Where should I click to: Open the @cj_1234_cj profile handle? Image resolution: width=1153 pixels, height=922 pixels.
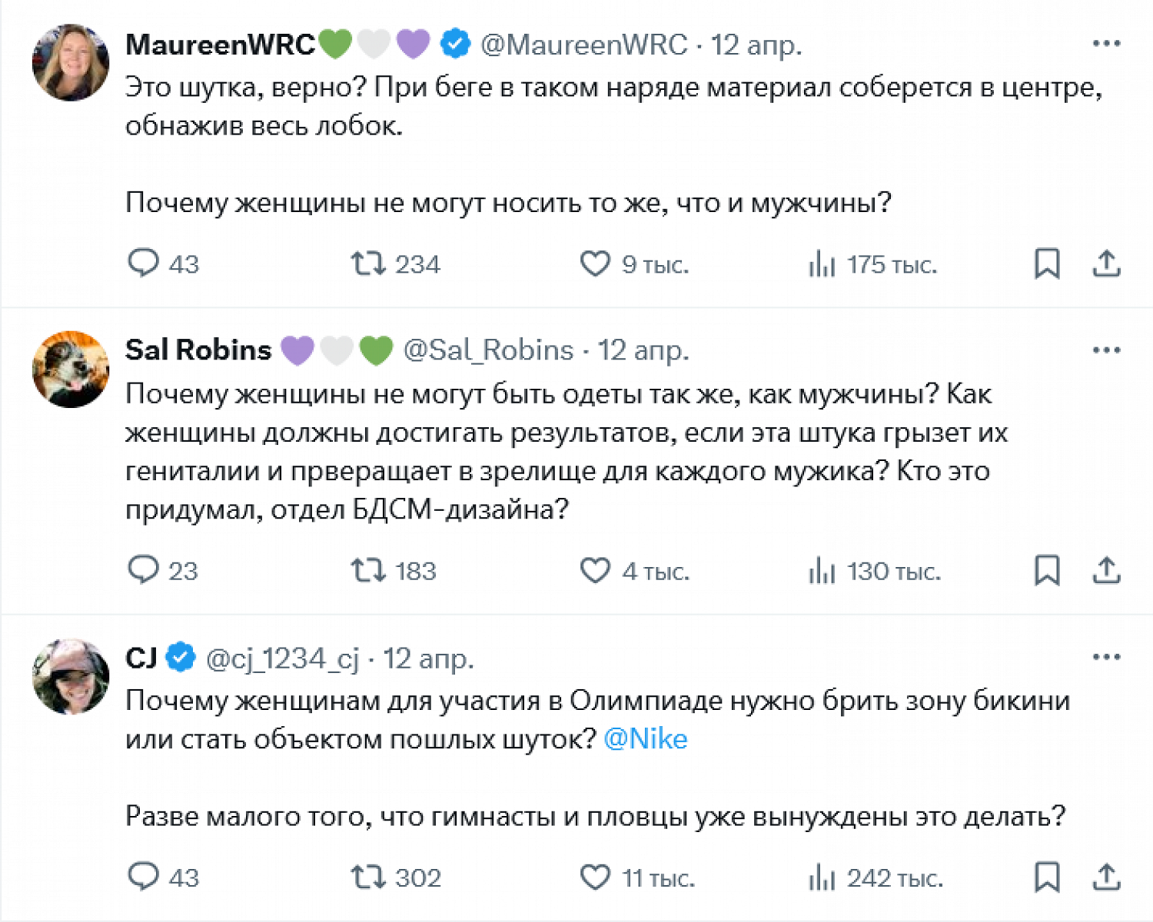tap(282, 658)
